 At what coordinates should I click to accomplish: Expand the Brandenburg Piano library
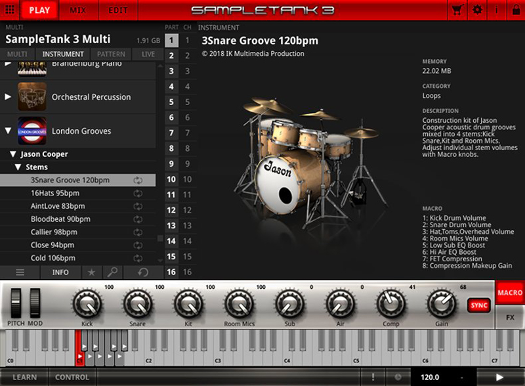(x=8, y=64)
